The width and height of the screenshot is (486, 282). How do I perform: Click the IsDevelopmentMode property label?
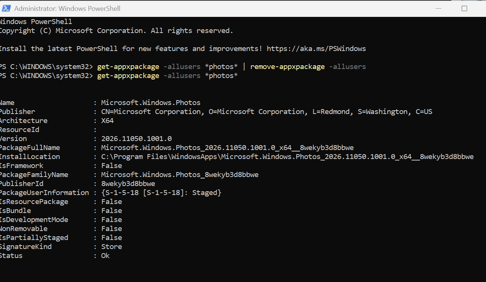click(34, 220)
